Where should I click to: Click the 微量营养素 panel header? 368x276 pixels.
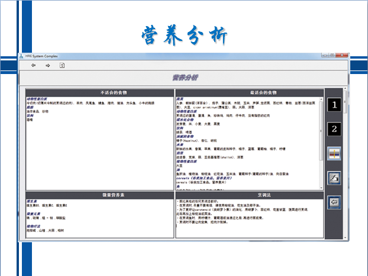click(99, 195)
